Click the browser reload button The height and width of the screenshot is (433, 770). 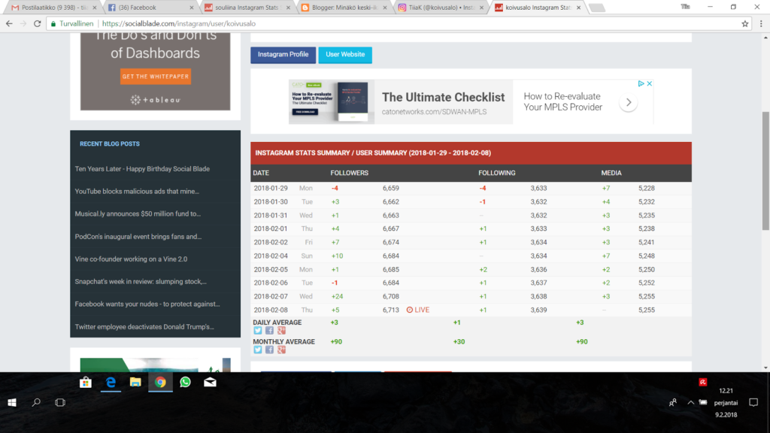[38, 23]
